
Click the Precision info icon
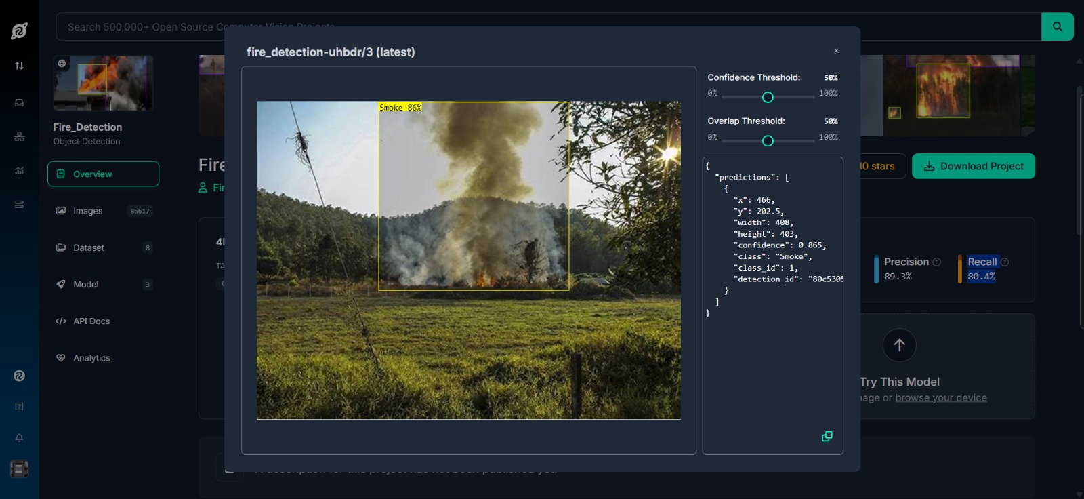[x=937, y=262]
